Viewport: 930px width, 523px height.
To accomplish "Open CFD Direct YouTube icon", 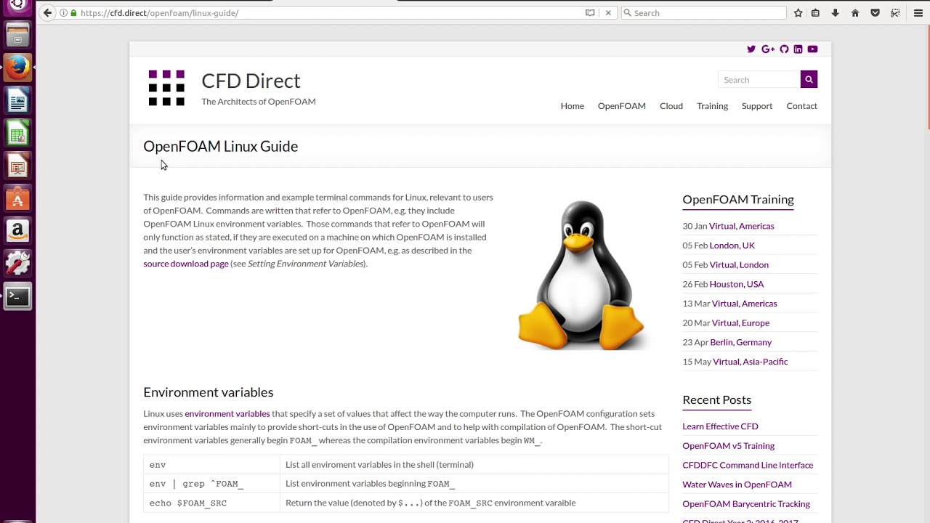I will click(x=812, y=49).
